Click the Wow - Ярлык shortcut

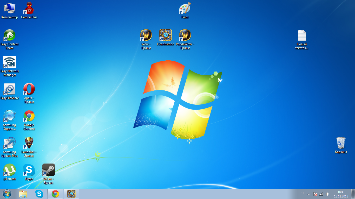[146, 39]
